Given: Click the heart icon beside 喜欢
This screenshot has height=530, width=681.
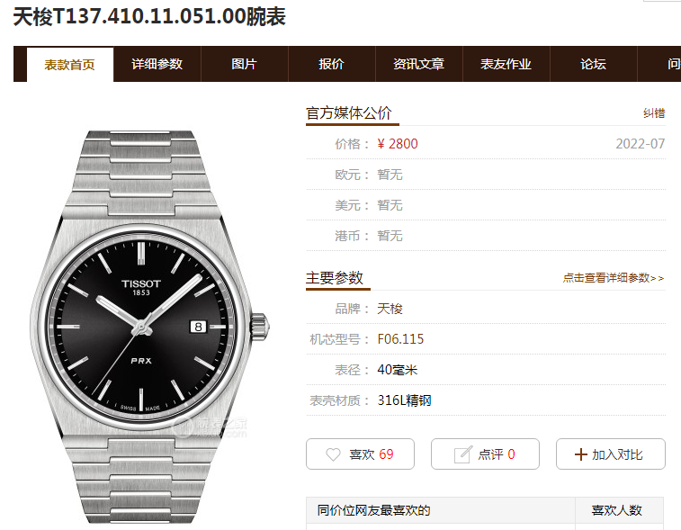Looking at the screenshot, I should tap(333, 454).
